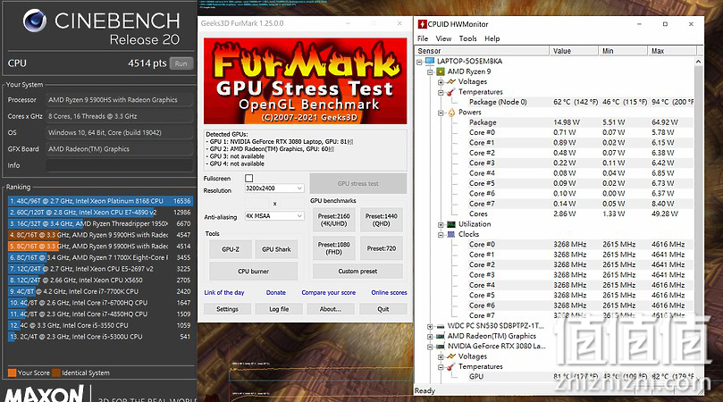Viewport: 723px width, 402px height.
Task: Select the Intel Xeon Platinum 8168 ranking row
Action: tap(99, 201)
